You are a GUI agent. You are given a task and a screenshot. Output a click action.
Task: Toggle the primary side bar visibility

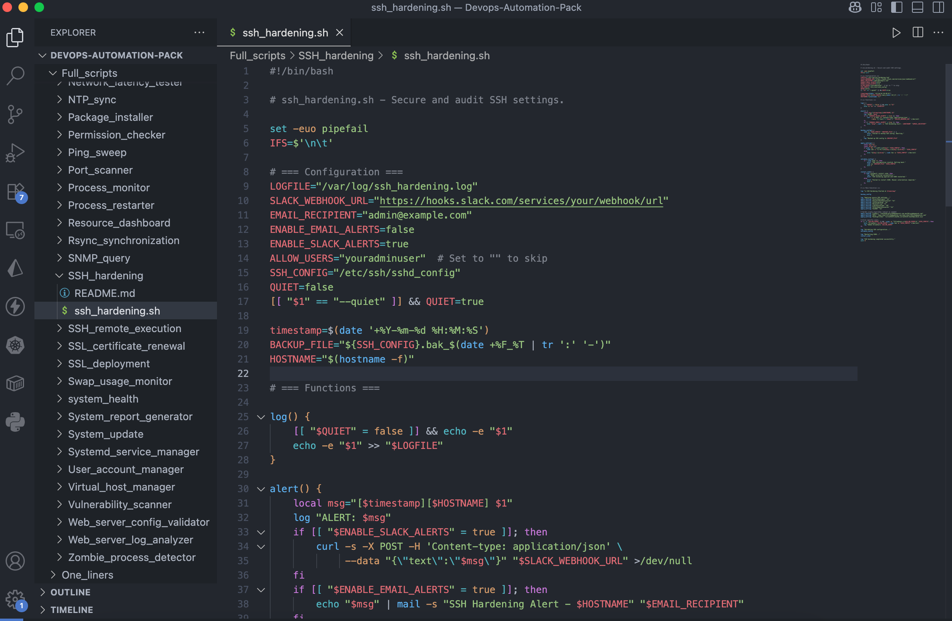896,7
